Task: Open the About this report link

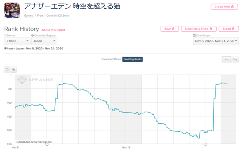Action: [53, 30]
